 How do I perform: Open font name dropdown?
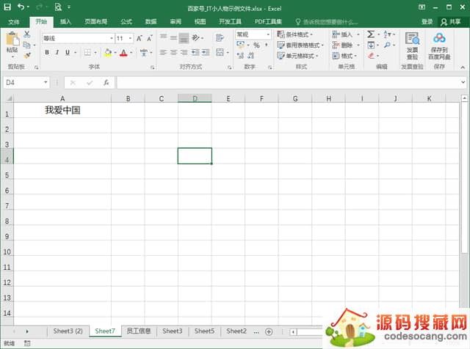112,38
